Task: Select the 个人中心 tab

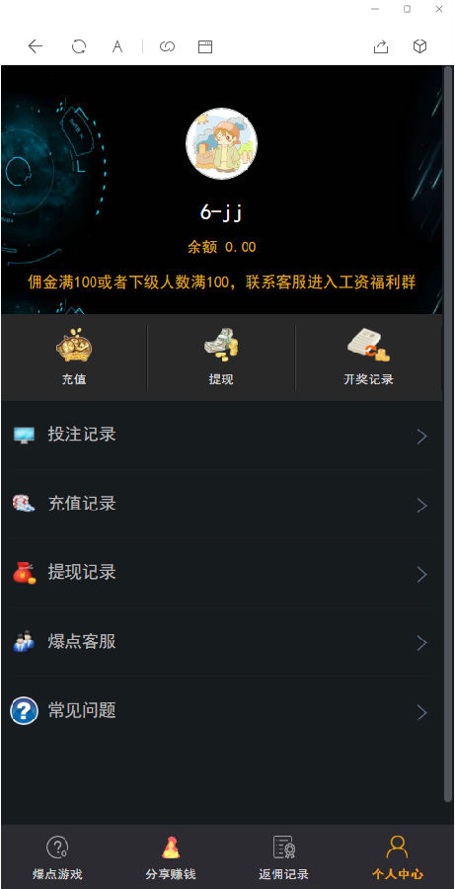Action: 397,856
